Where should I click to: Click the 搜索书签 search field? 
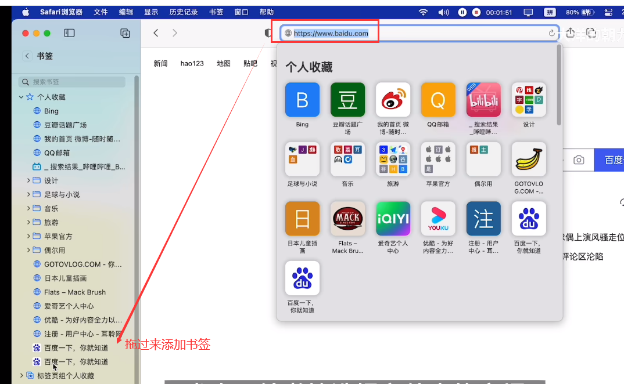coord(72,82)
